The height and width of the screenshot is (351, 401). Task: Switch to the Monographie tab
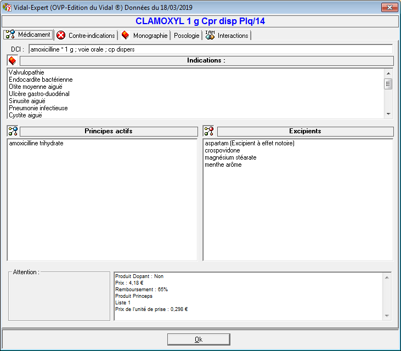click(145, 35)
